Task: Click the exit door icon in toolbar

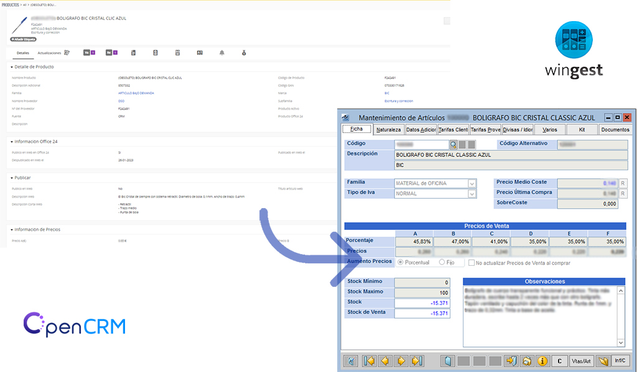Action: coord(511,361)
